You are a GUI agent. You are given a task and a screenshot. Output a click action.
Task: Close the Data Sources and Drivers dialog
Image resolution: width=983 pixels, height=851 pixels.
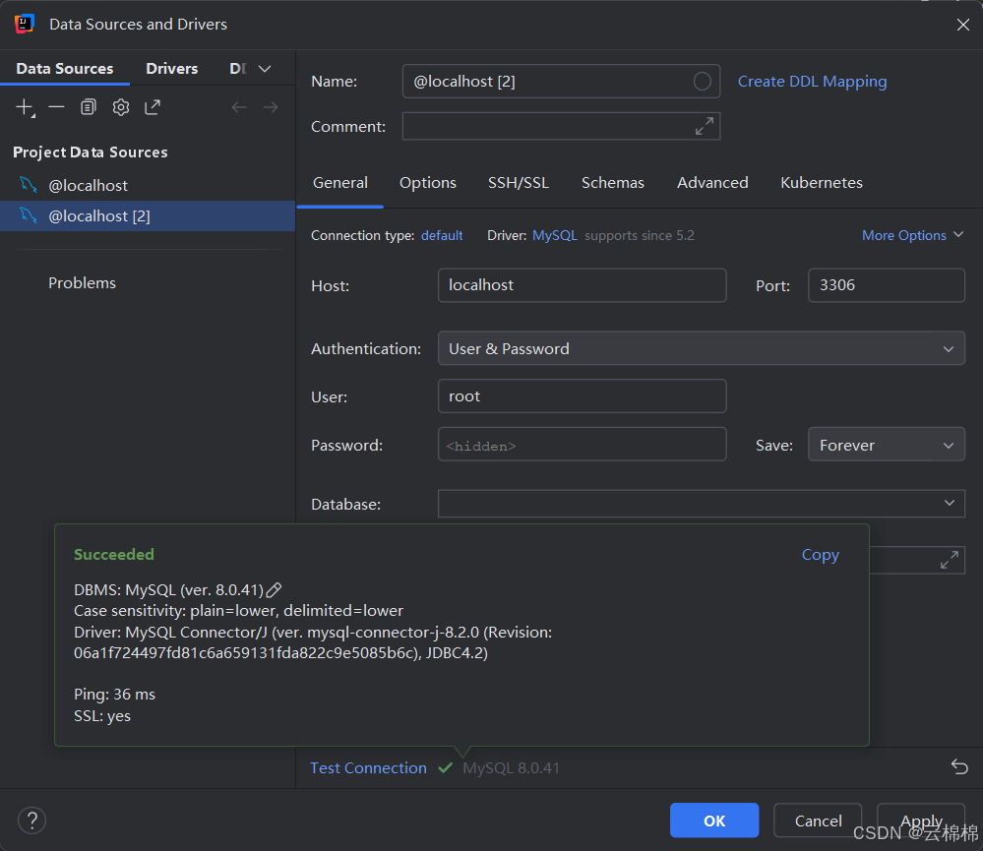[x=963, y=25]
